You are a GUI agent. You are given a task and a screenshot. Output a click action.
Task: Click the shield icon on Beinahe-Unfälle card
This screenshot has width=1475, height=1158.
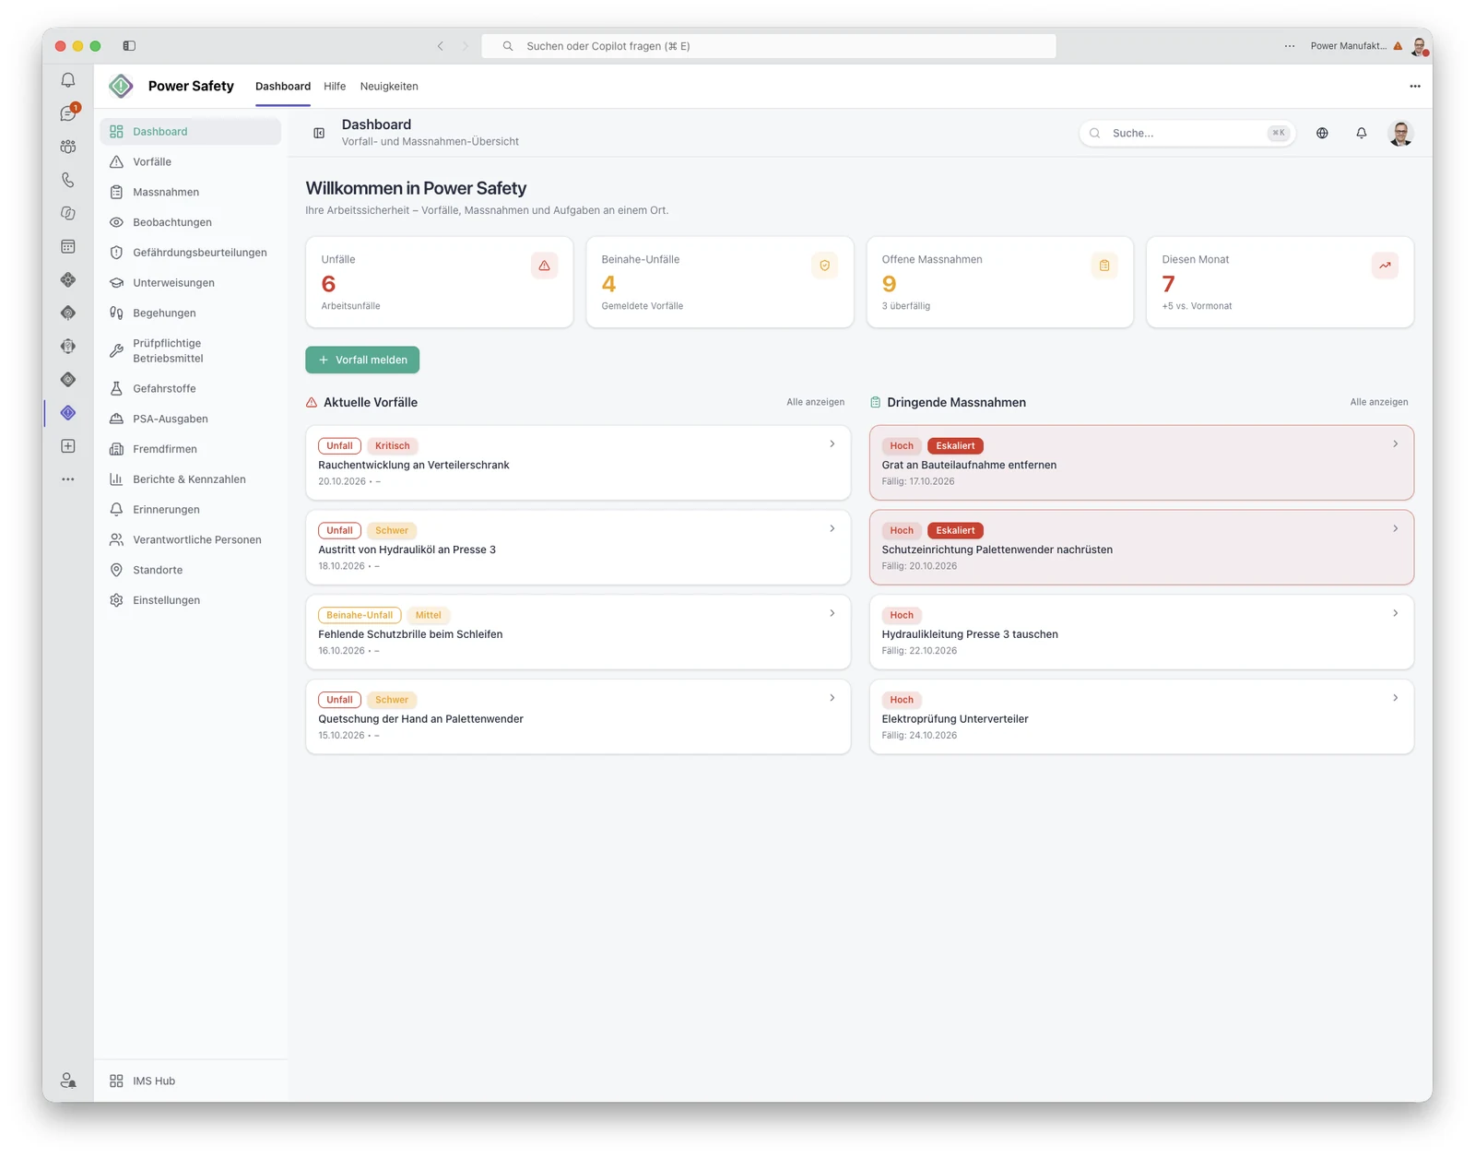click(x=825, y=266)
